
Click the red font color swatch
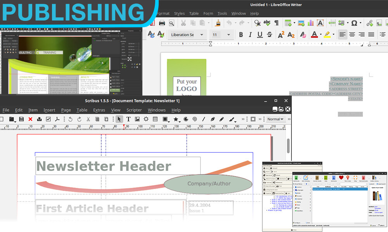[x=313, y=35]
